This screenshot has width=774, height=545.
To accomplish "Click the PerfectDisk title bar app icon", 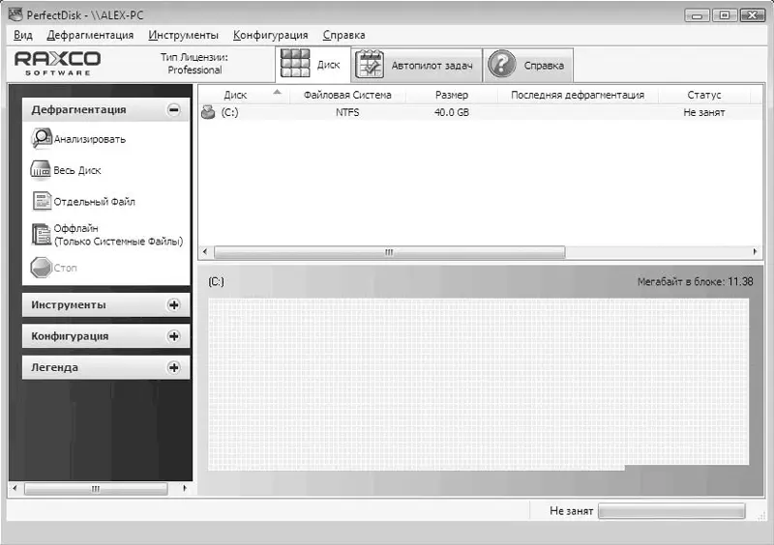I will (x=15, y=14).
